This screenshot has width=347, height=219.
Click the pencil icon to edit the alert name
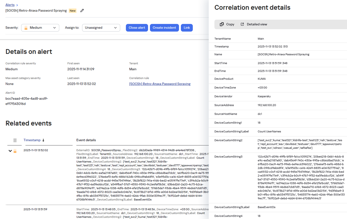(x=82, y=11)
